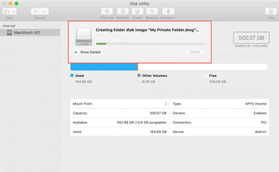Click the green disk image progress bar

[101, 44]
